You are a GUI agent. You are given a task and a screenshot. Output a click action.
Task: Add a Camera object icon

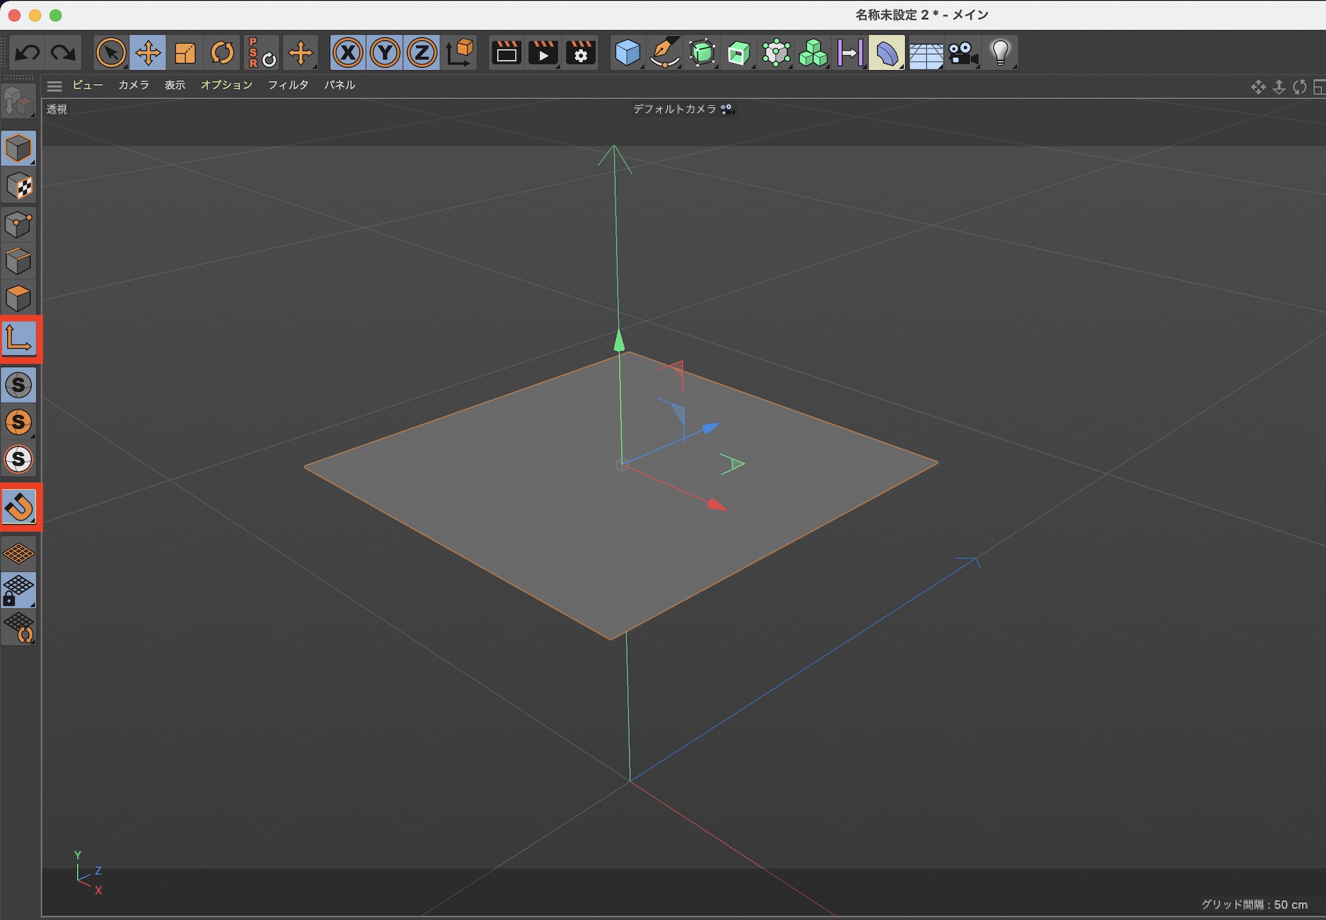pyautogui.click(x=963, y=52)
